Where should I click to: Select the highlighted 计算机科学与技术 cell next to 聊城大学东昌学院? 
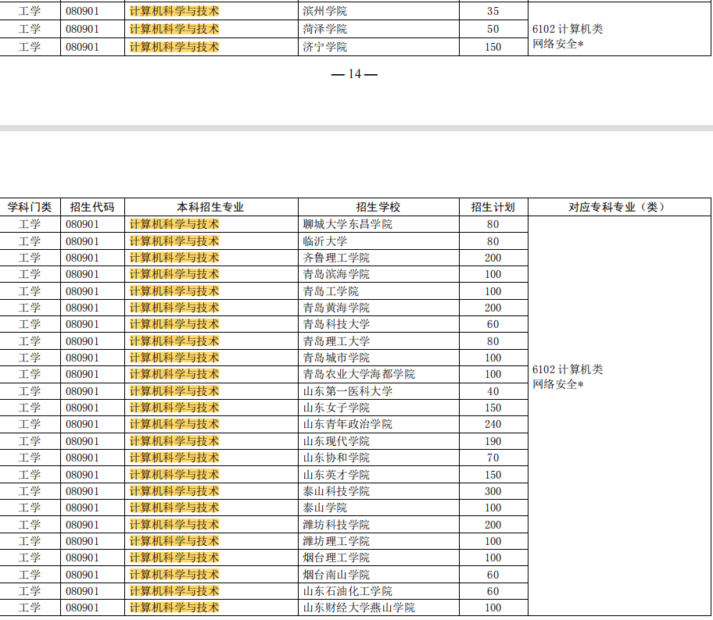[174, 224]
